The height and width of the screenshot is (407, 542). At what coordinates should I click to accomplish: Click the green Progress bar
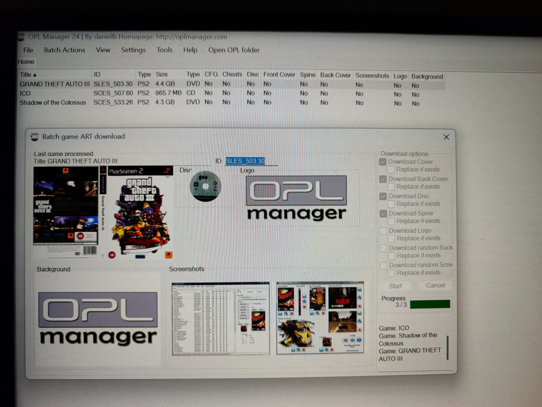(430, 304)
